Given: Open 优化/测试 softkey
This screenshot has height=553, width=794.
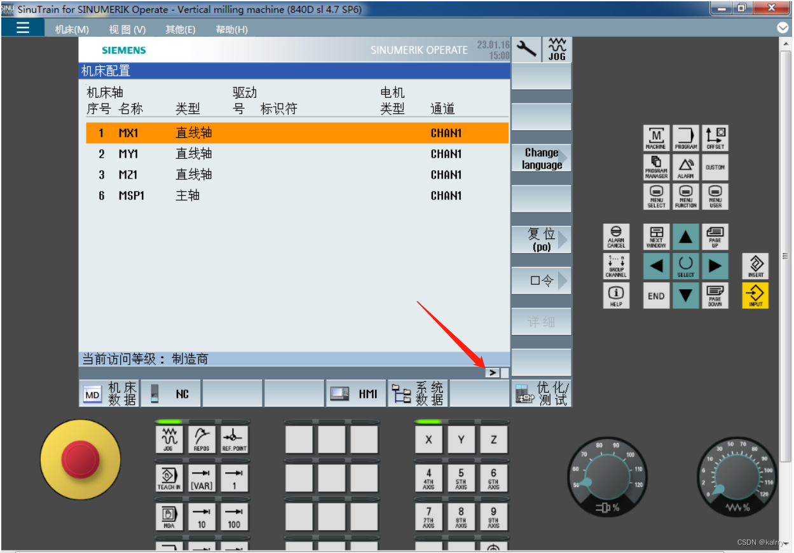Looking at the screenshot, I should [542, 394].
